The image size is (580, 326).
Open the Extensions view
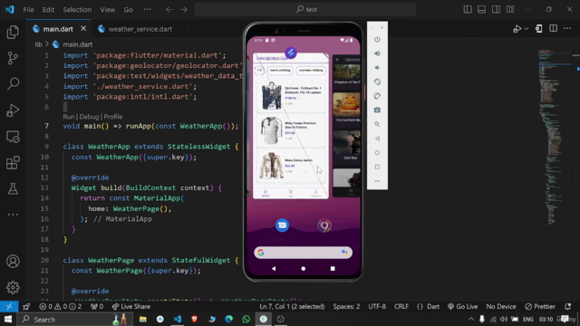pyautogui.click(x=13, y=162)
